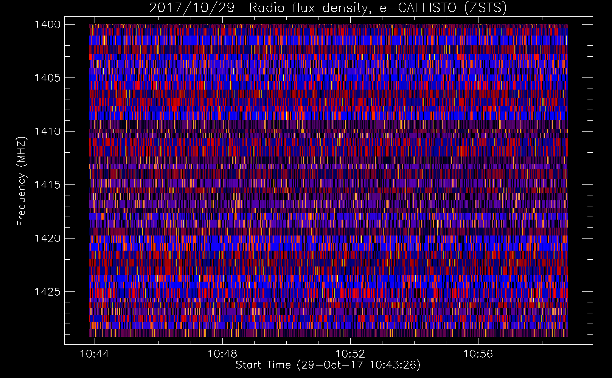
Task: Click the 10:56 time axis label
Action: (478, 354)
